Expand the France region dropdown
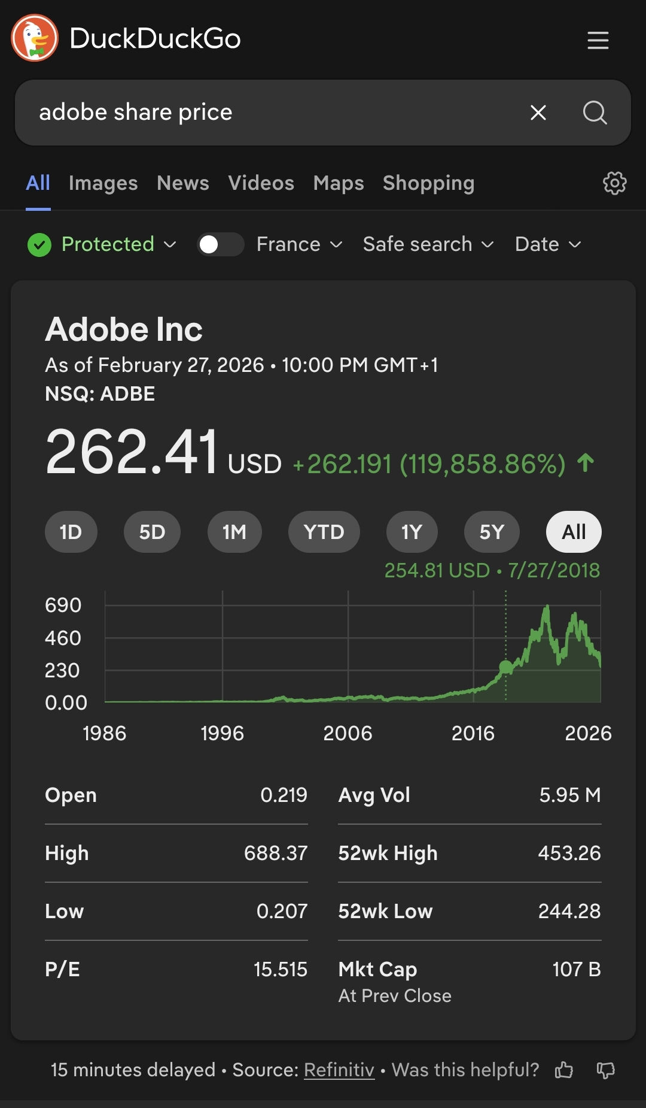 pyautogui.click(x=299, y=244)
